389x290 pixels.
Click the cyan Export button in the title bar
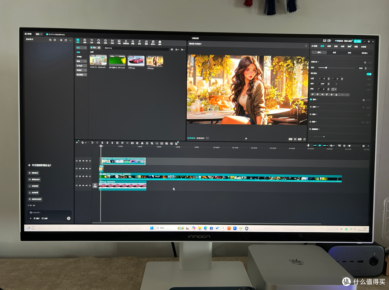[357, 41]
